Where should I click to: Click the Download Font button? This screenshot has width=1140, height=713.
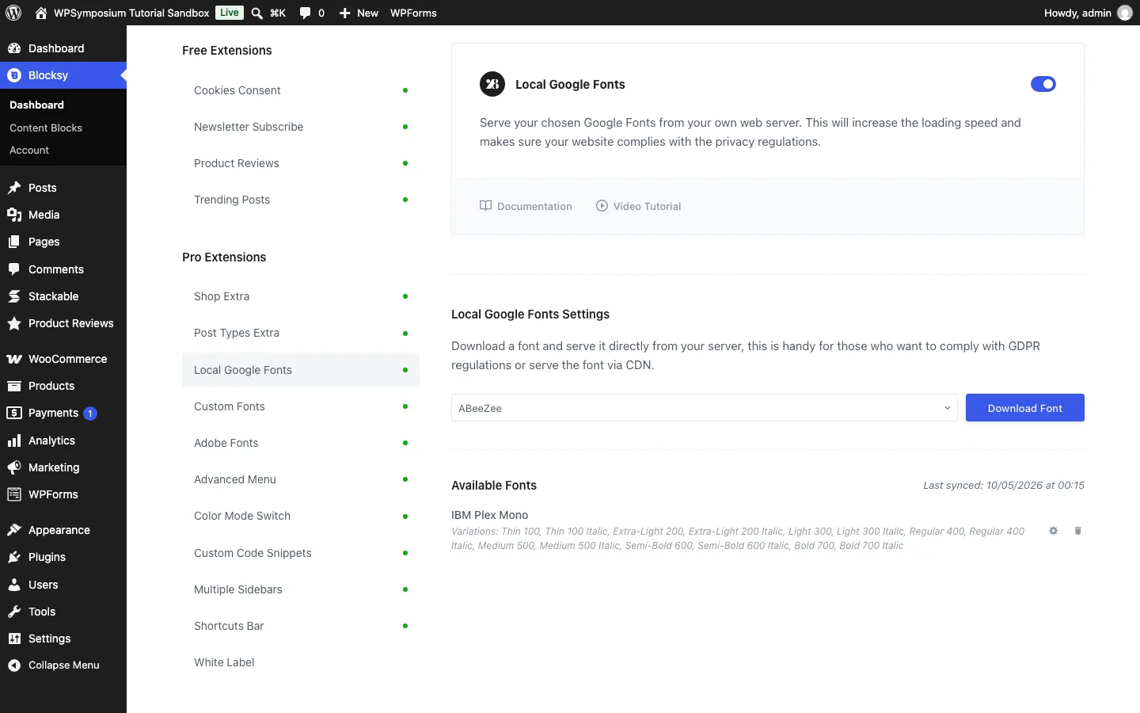(x=1025, y=408)
